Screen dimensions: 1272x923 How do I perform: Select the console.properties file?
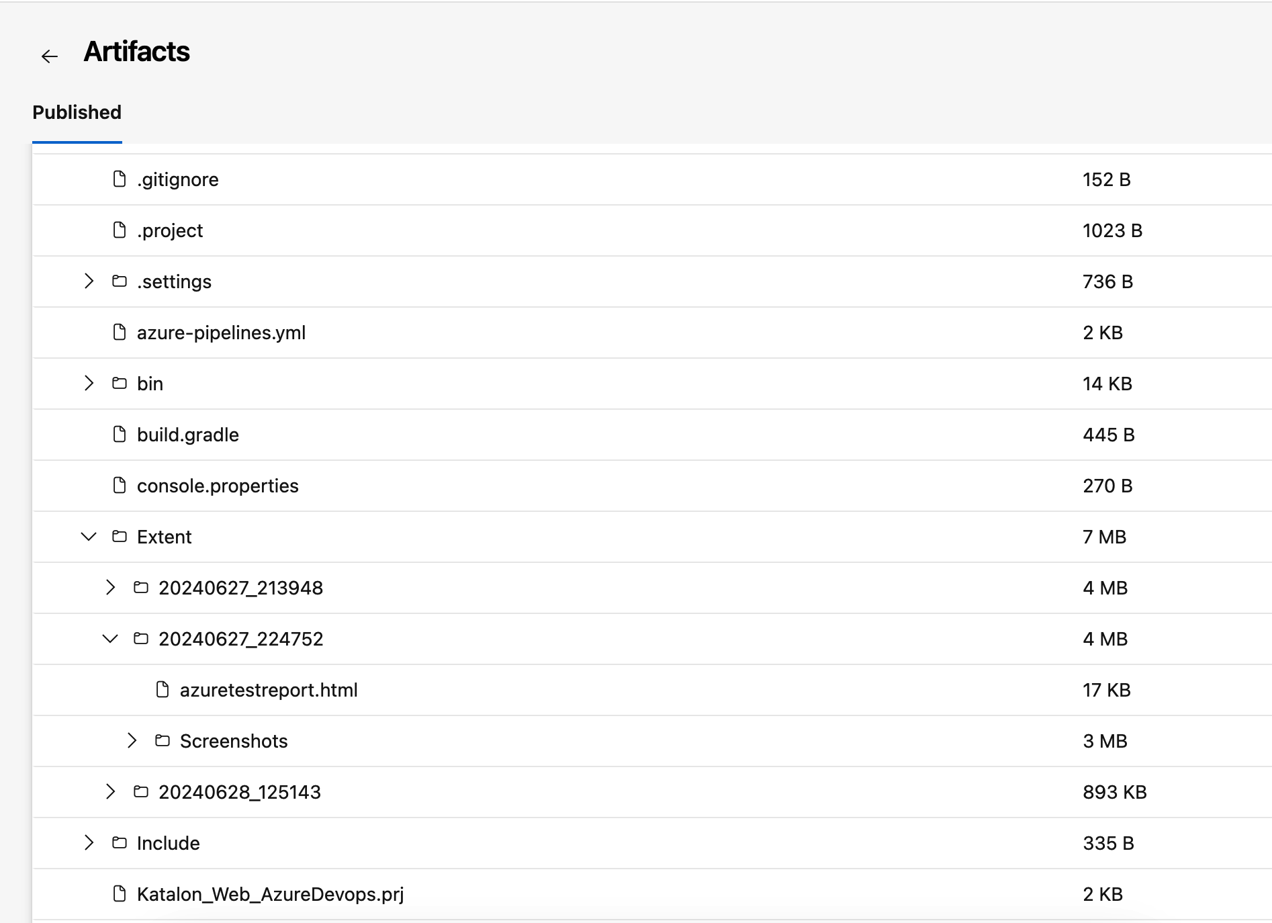218,486
